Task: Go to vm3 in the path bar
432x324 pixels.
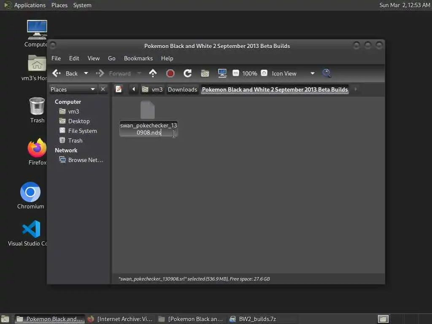Action: tap(152, 89)
